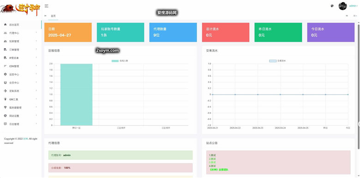The image size is (360, 178).
Task: Expand the 网站设置 chevron
Action: [x=36, y=116]
